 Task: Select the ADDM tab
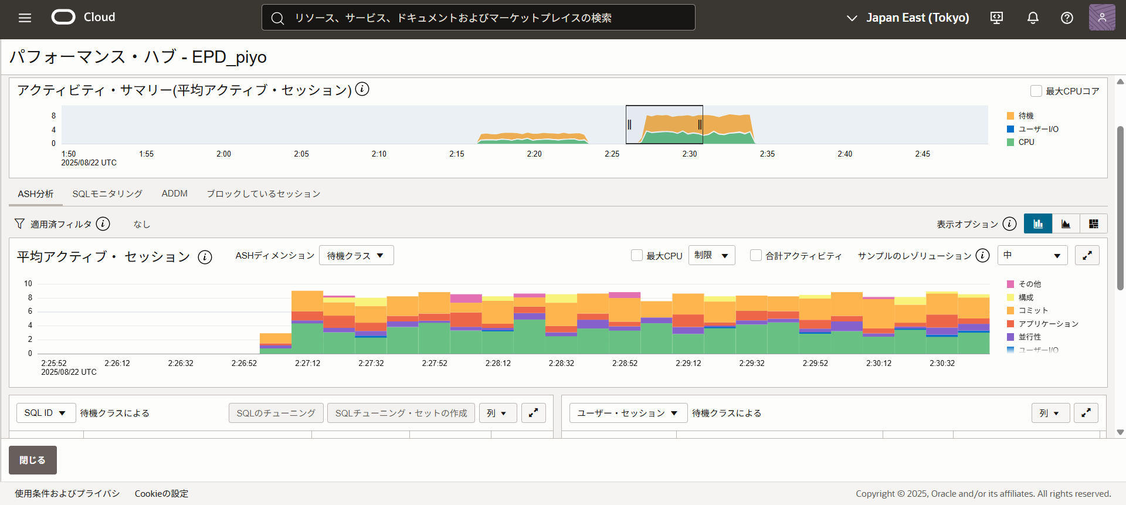(175, 194)
